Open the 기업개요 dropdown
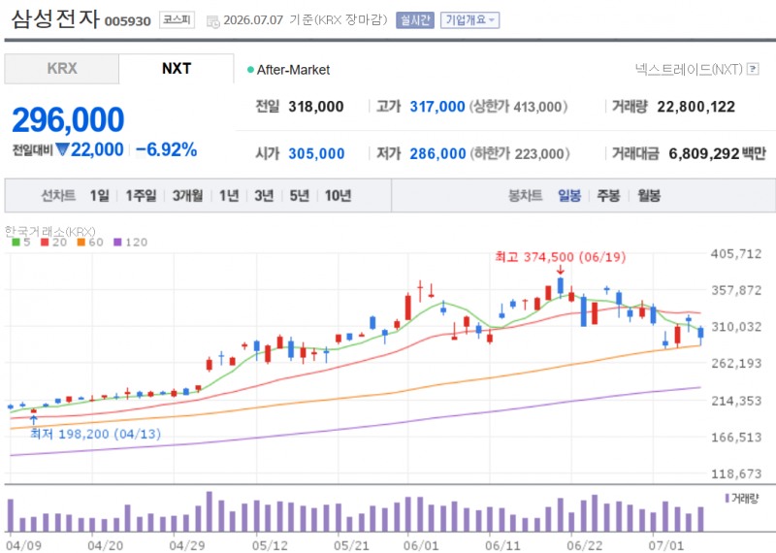776x553 pixels. click(x=469, y=20)
